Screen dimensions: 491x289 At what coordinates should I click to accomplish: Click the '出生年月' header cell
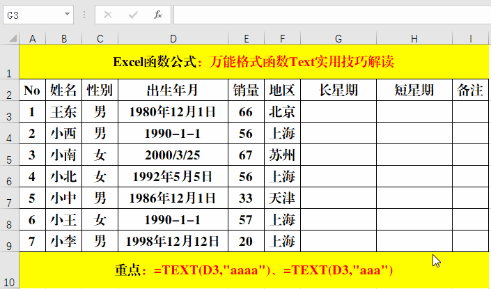(x=173, y=90)
